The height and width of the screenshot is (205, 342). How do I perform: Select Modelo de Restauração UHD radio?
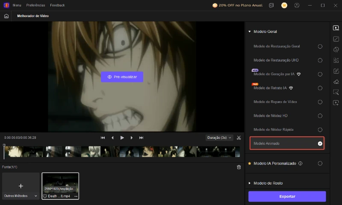(x=320, y=60)
